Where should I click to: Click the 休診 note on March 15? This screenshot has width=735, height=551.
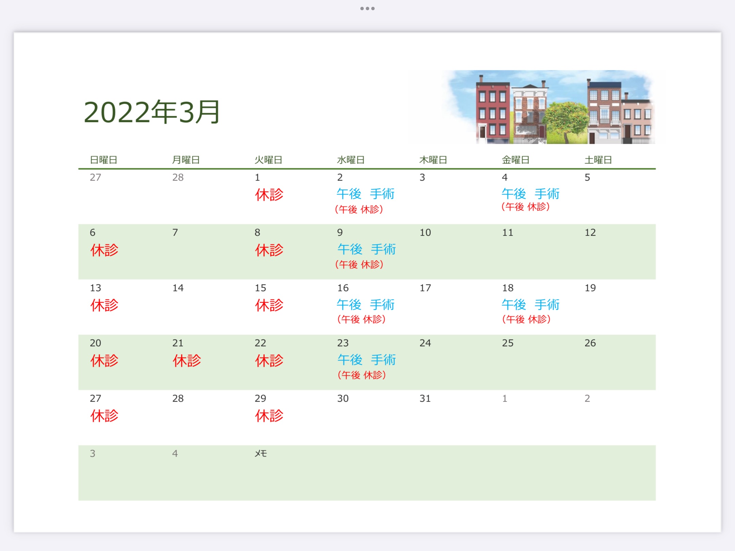point(269,305)
